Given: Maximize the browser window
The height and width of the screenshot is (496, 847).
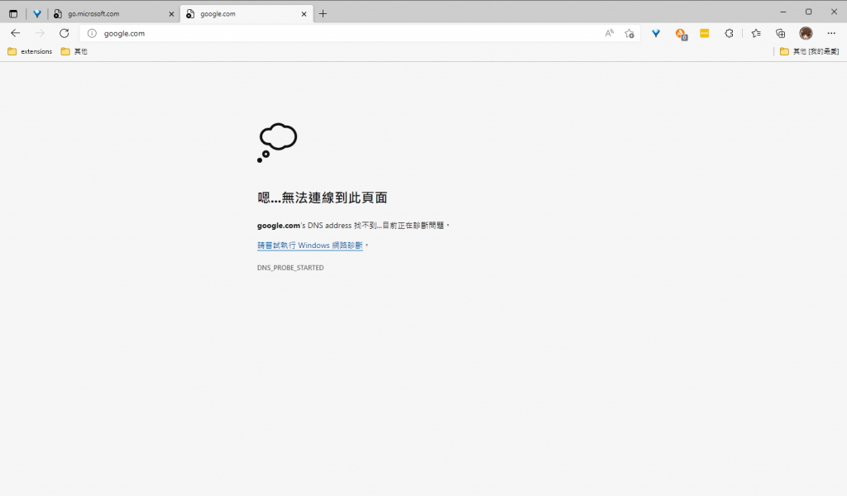Looking at the screenshot, I should [x=809, y=12].
